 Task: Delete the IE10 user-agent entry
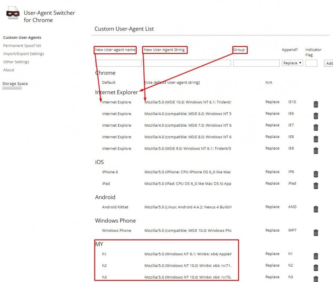tap(316, 105)
